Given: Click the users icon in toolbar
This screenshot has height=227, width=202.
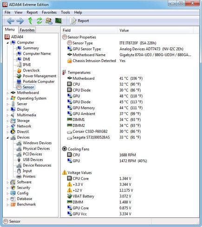Looking at the screenshot, I should coord(49,21).
